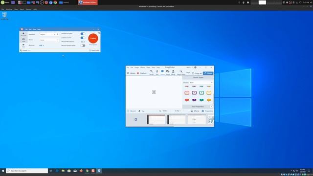The image size is (313, 176).
Task: Click the Open Editor link
Action: click(x=94, y=50)
